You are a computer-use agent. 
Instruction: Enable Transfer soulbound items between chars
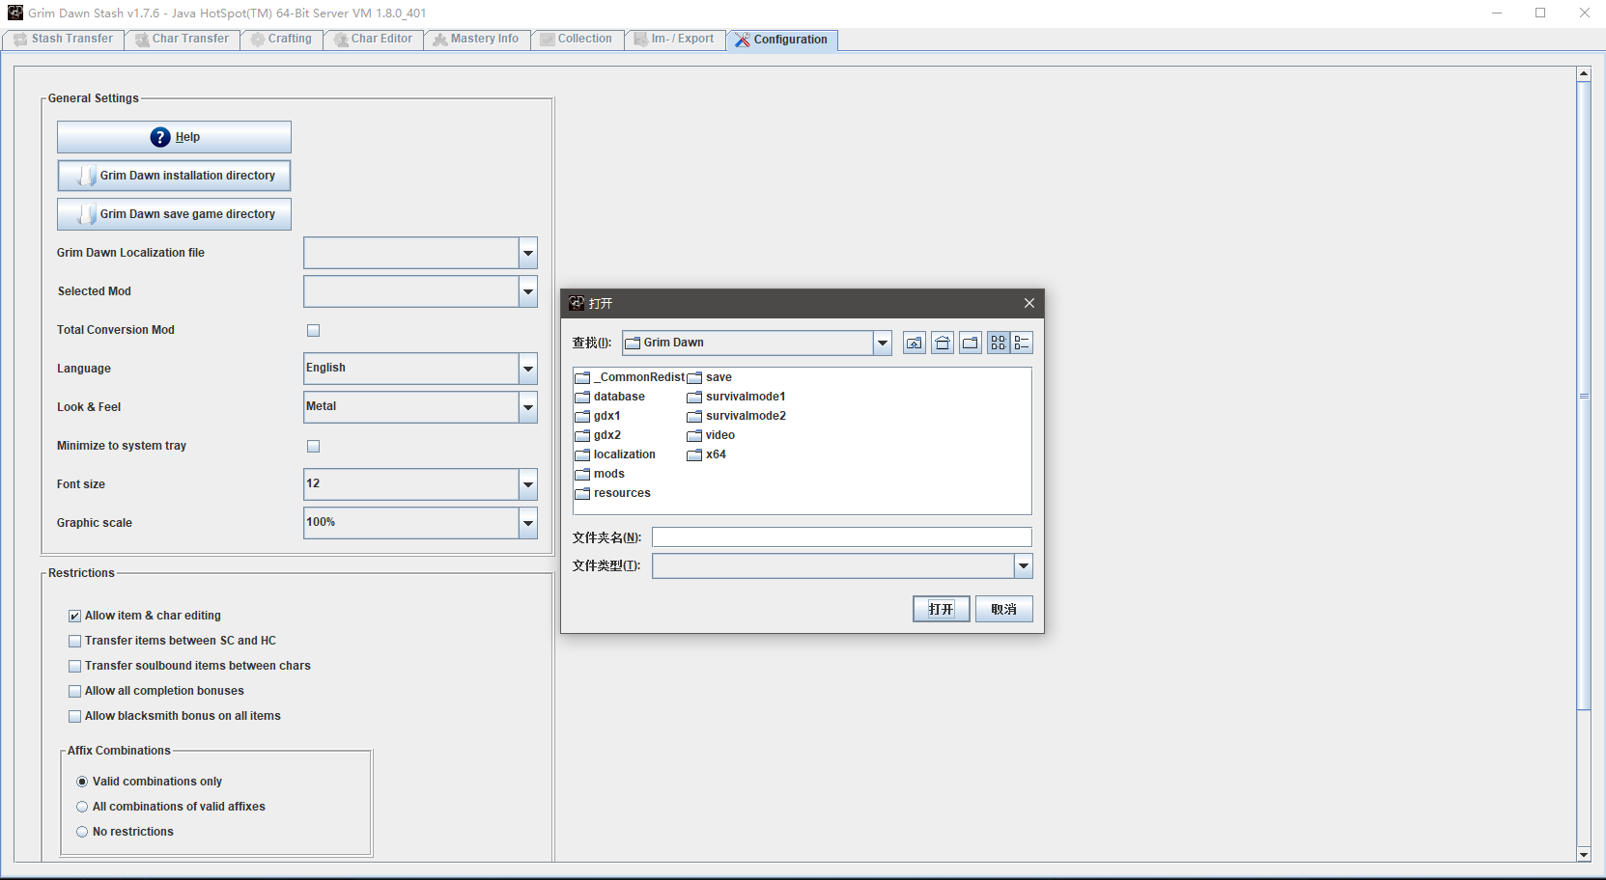tap(74, 666)
